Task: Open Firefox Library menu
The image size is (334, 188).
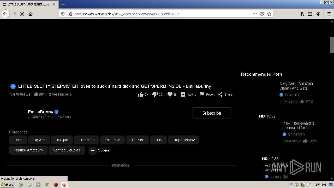Action: tap(302, 14)
